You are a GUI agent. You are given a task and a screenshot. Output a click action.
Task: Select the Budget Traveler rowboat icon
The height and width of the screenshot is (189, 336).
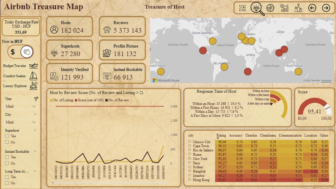point(33,66)
